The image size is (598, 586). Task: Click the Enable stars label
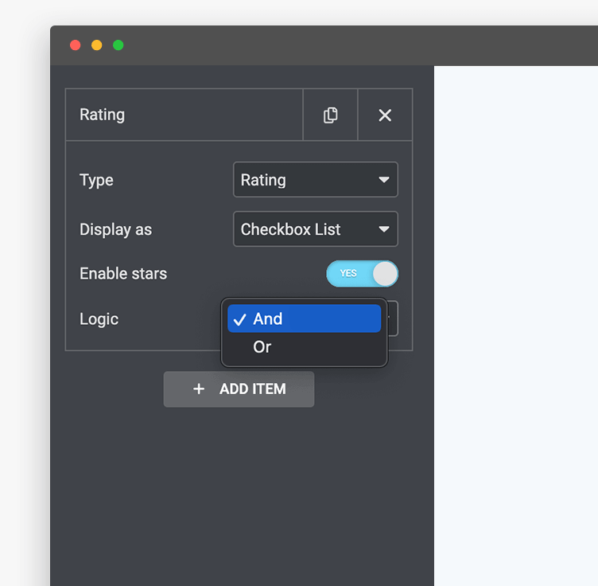[123, 274]
